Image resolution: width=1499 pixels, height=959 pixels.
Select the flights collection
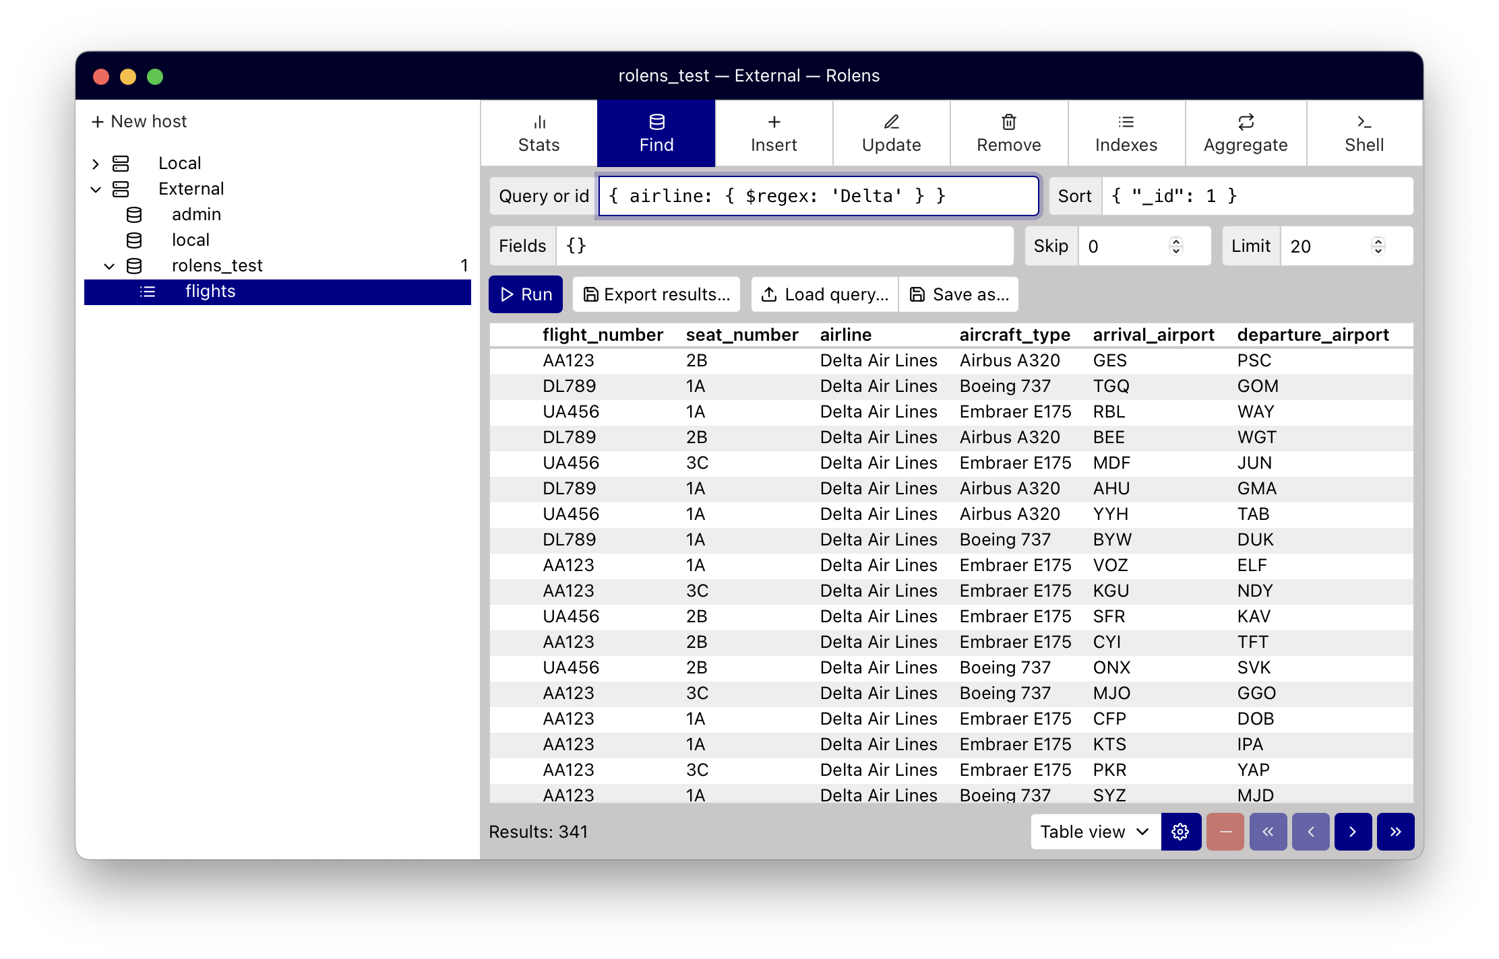coord(278,292)
